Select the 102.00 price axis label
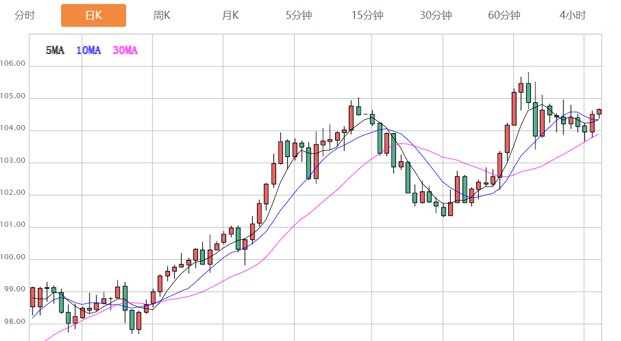 (x=13, y=193)
